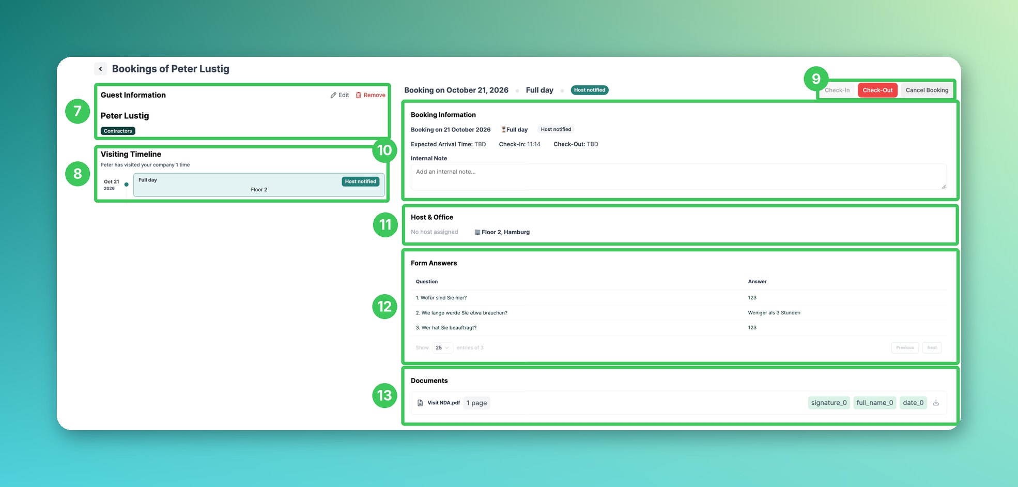Click the building icon beside Floor 2, Hamburg
The image size is (1018, 487).
point(477,232)
